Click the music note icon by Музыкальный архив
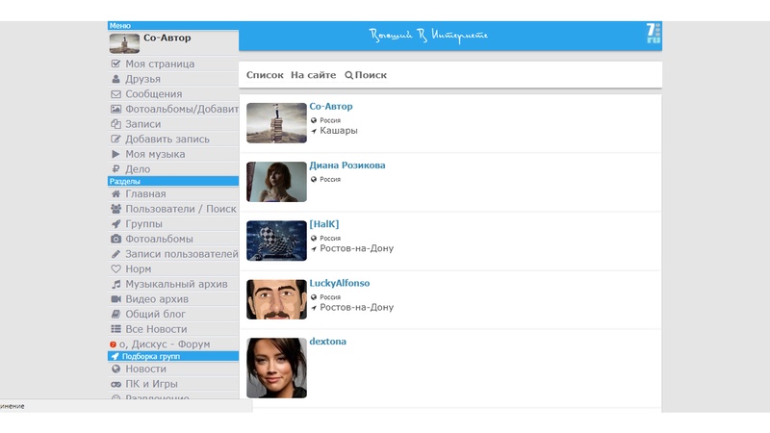The height and width of the screenshot is (433, 770). [116, 284]
